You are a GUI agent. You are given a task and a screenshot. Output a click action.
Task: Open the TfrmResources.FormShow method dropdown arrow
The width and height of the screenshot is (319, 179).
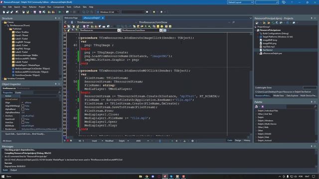(160, 30)
